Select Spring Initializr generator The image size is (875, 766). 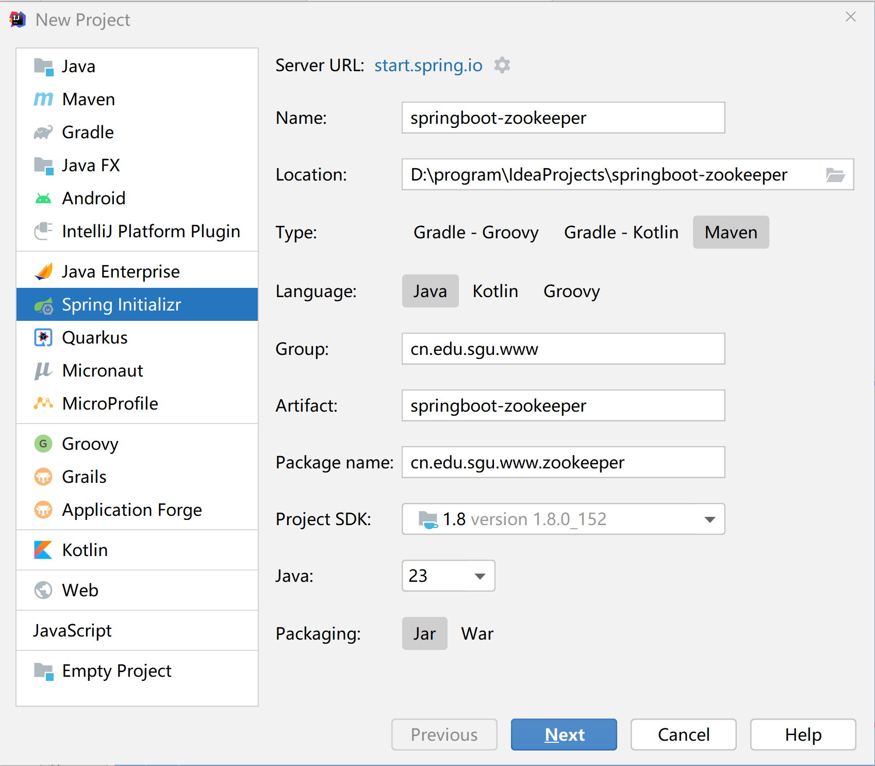(137, 304)
